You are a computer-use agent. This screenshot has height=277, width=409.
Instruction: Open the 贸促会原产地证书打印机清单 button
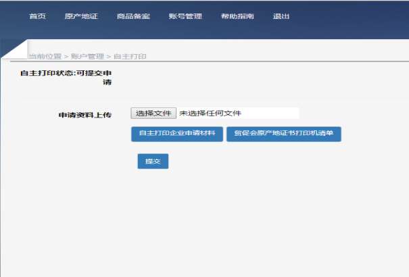click(x=283, y=134)
